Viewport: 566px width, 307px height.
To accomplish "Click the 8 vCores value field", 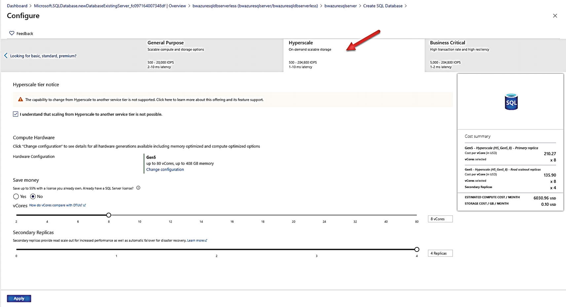I will 440,219.
